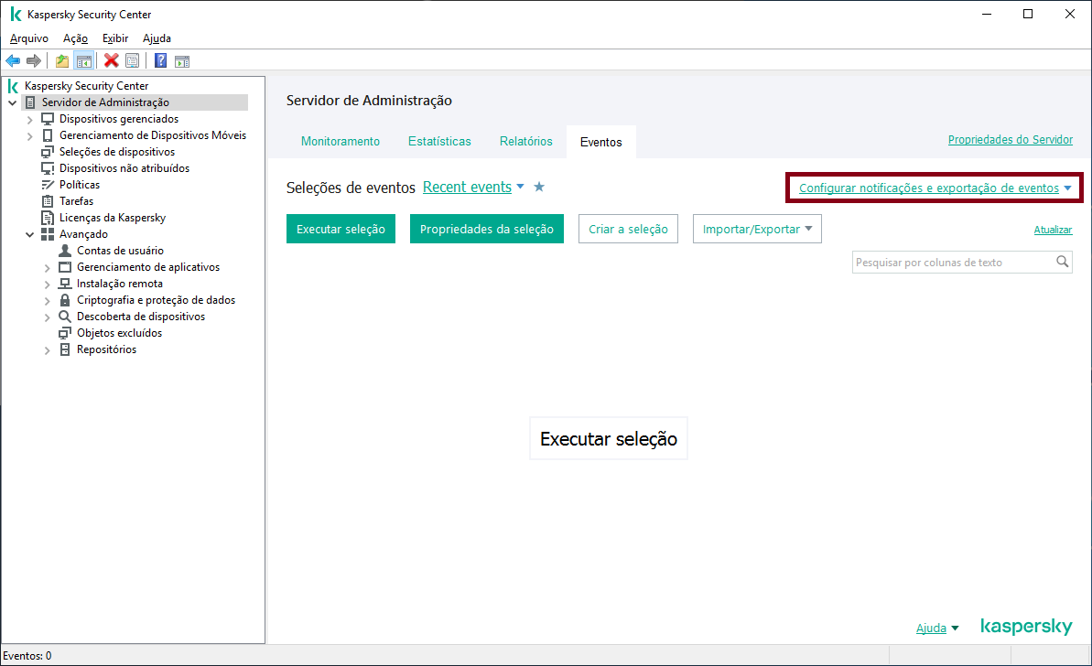Click the show/hide console tree toolbar icon
The height and width of the screenshot is (666, 1092).
tap(84, 61)
